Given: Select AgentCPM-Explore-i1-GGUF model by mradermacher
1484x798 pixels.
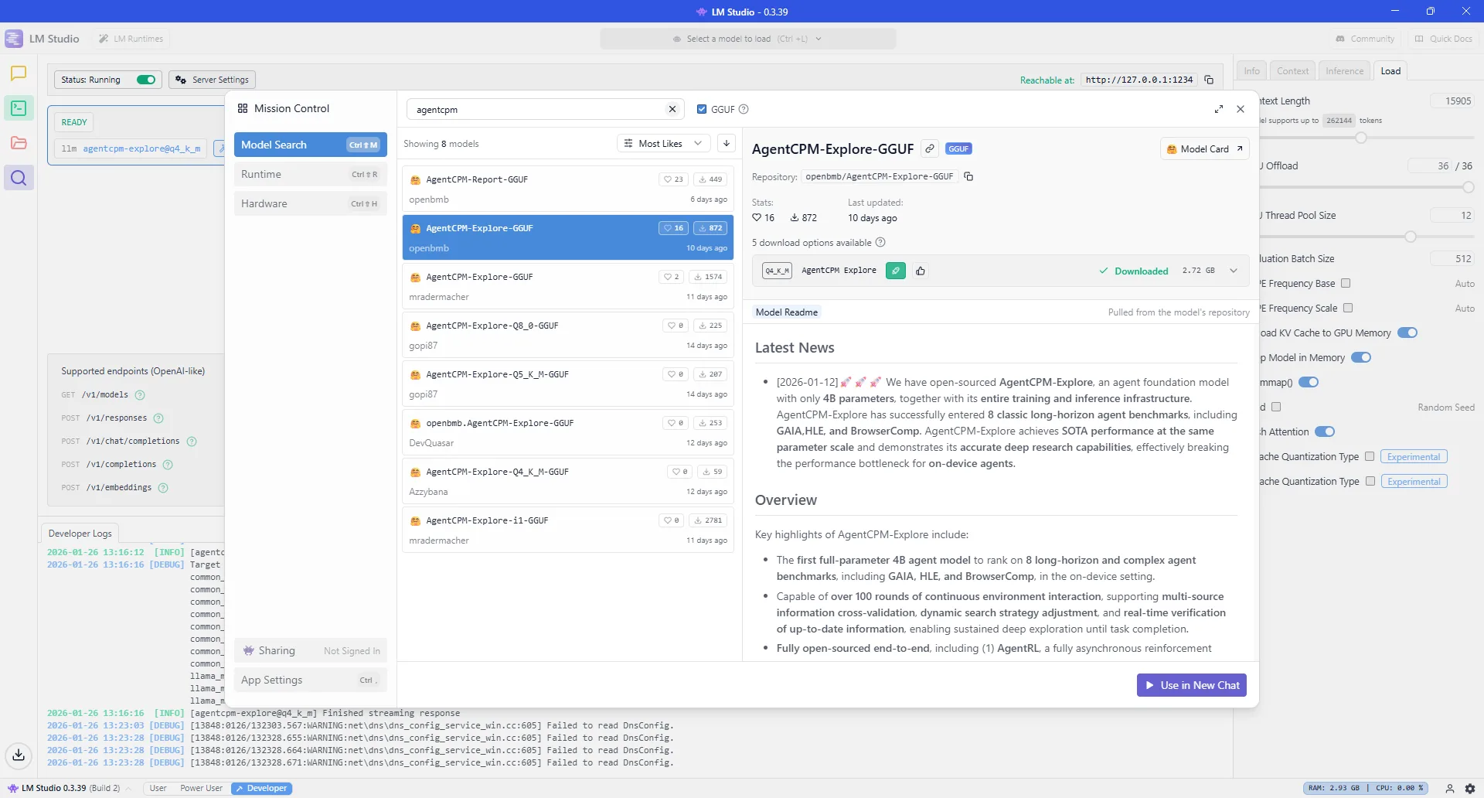Looking at the screenshot, I should [568, 530].
